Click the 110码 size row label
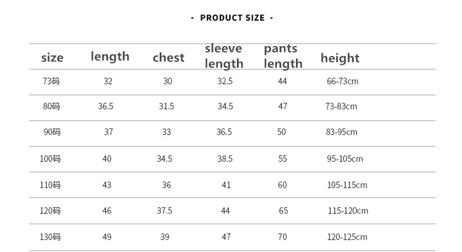Image resolution: width=462 pixels, height=252 pixels. (50, 185)
